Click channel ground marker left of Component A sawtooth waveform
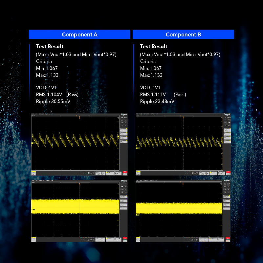263x263 pixels. pos(33,143)
